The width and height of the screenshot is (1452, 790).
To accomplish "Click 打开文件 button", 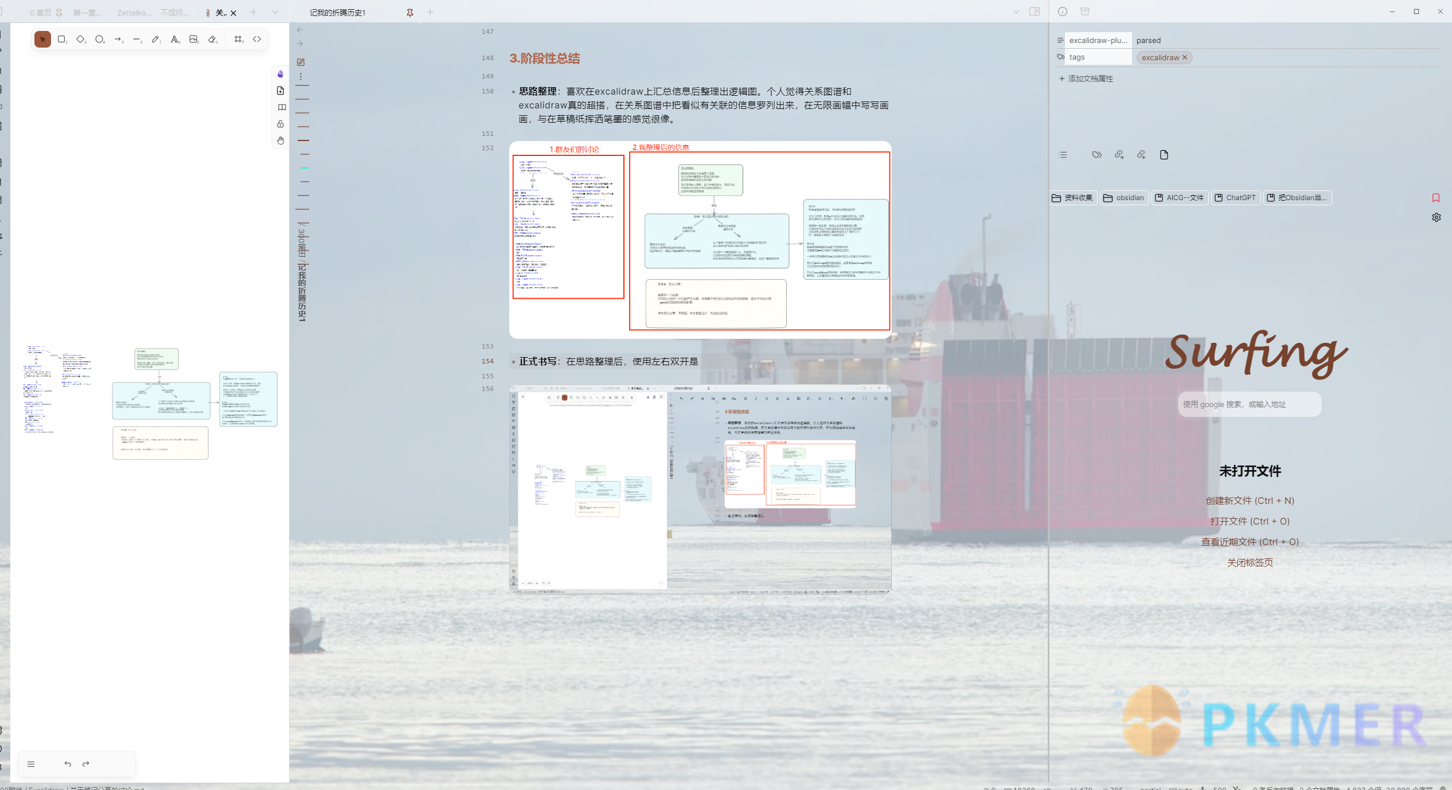I will coord(1250,521).
